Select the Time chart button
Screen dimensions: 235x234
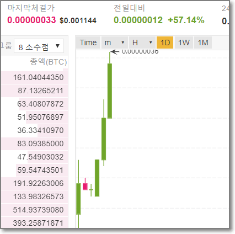coord(88,42)
